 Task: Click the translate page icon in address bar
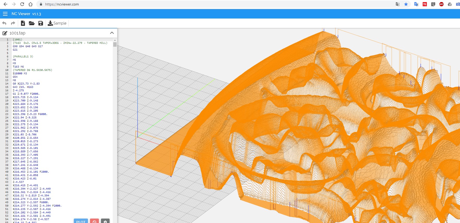coord(398,4)
